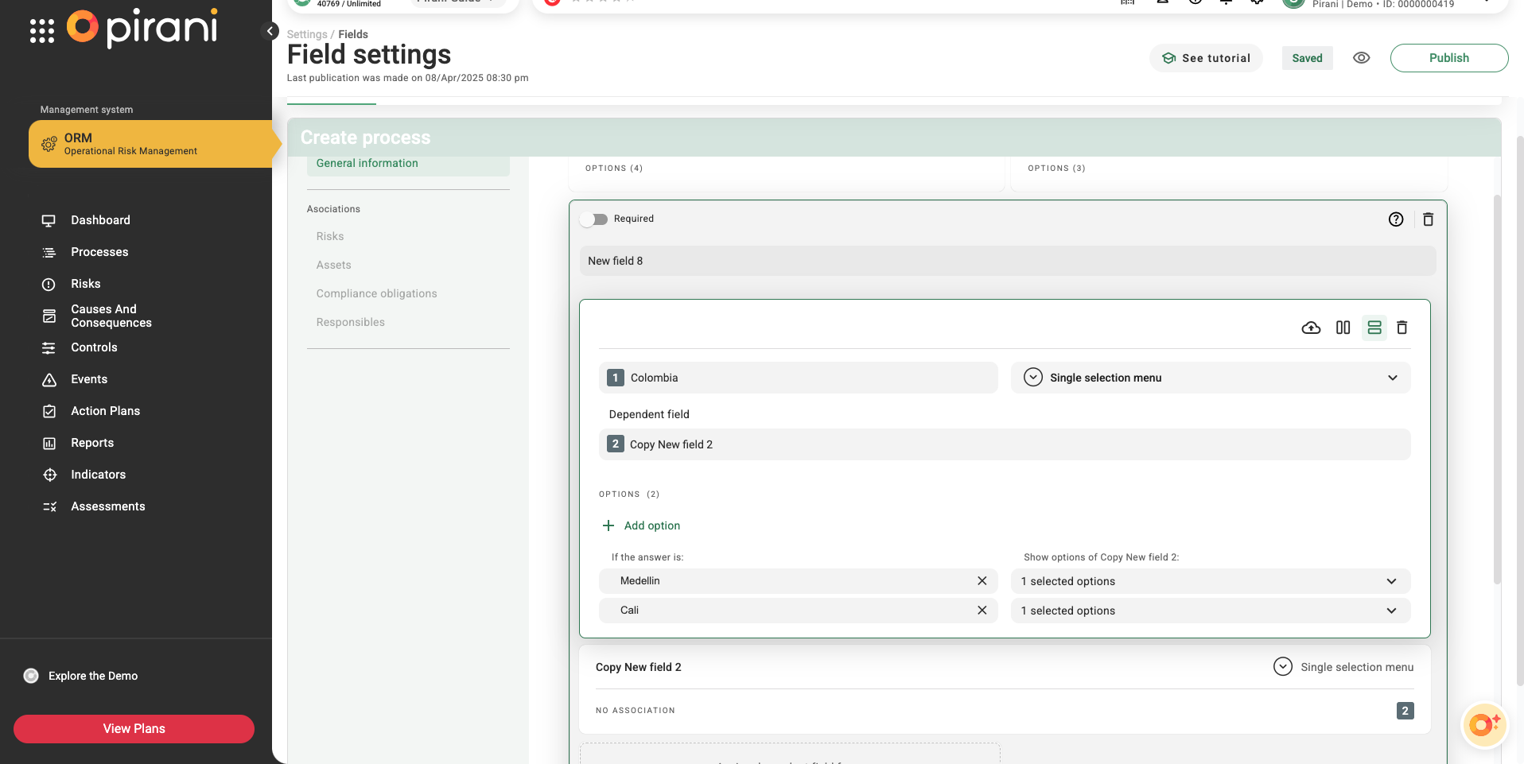Collapse the sidebar with arrow button
This screenshot has width=1524, height=764.
pos(270,31)
